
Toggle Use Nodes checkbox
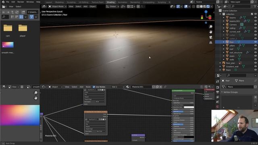coord(94,87)
